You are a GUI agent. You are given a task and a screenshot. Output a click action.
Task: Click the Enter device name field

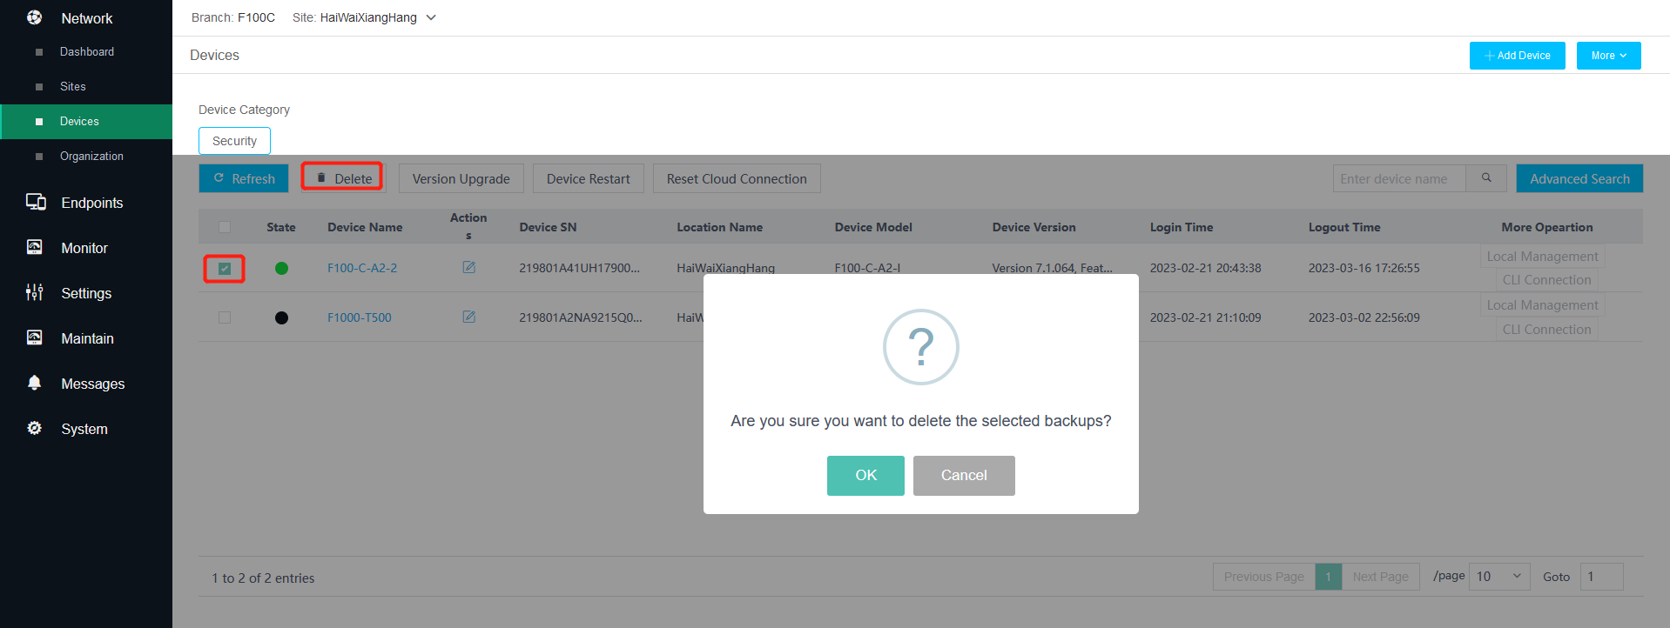coord(1399,178)
